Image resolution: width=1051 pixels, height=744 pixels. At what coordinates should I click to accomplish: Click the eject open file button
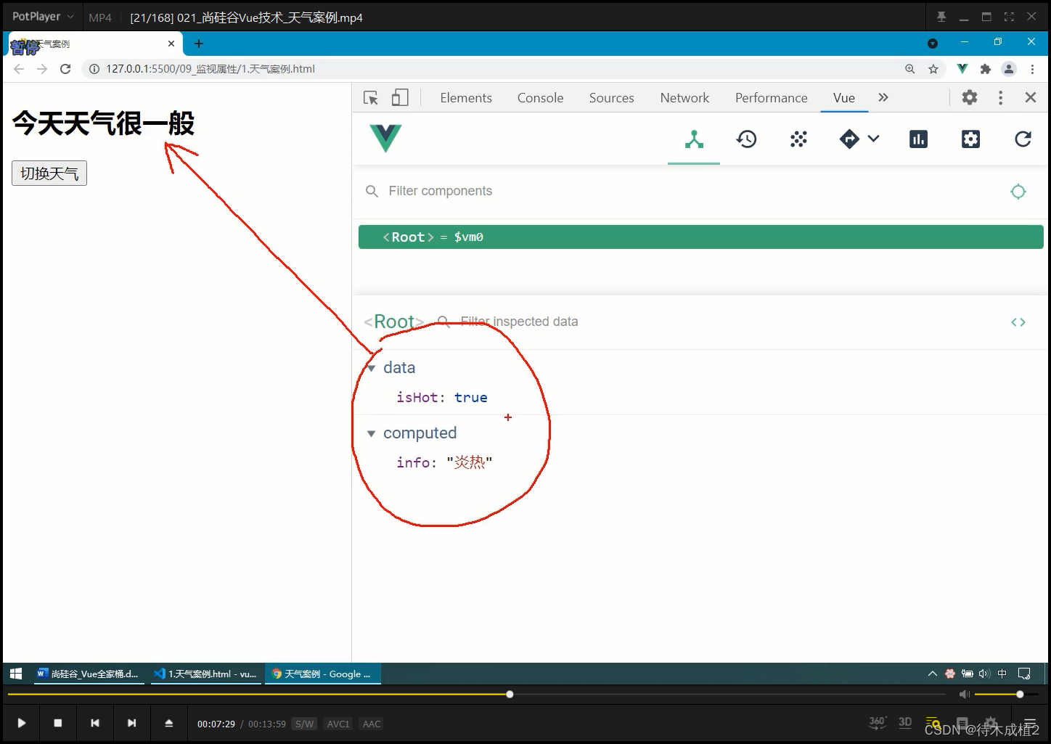pyautogui.click(x=168, y=723)
